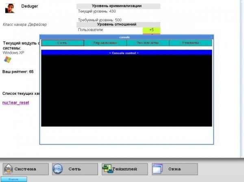Viewport: 244px width, 182px height.
Task: Click the Текущий уровень: 430 text
Action: (x=97, y=11)
